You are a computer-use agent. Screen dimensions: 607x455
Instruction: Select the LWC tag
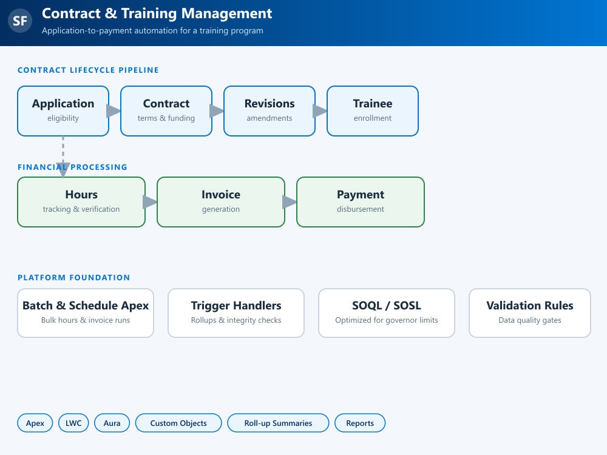(73, 423)
